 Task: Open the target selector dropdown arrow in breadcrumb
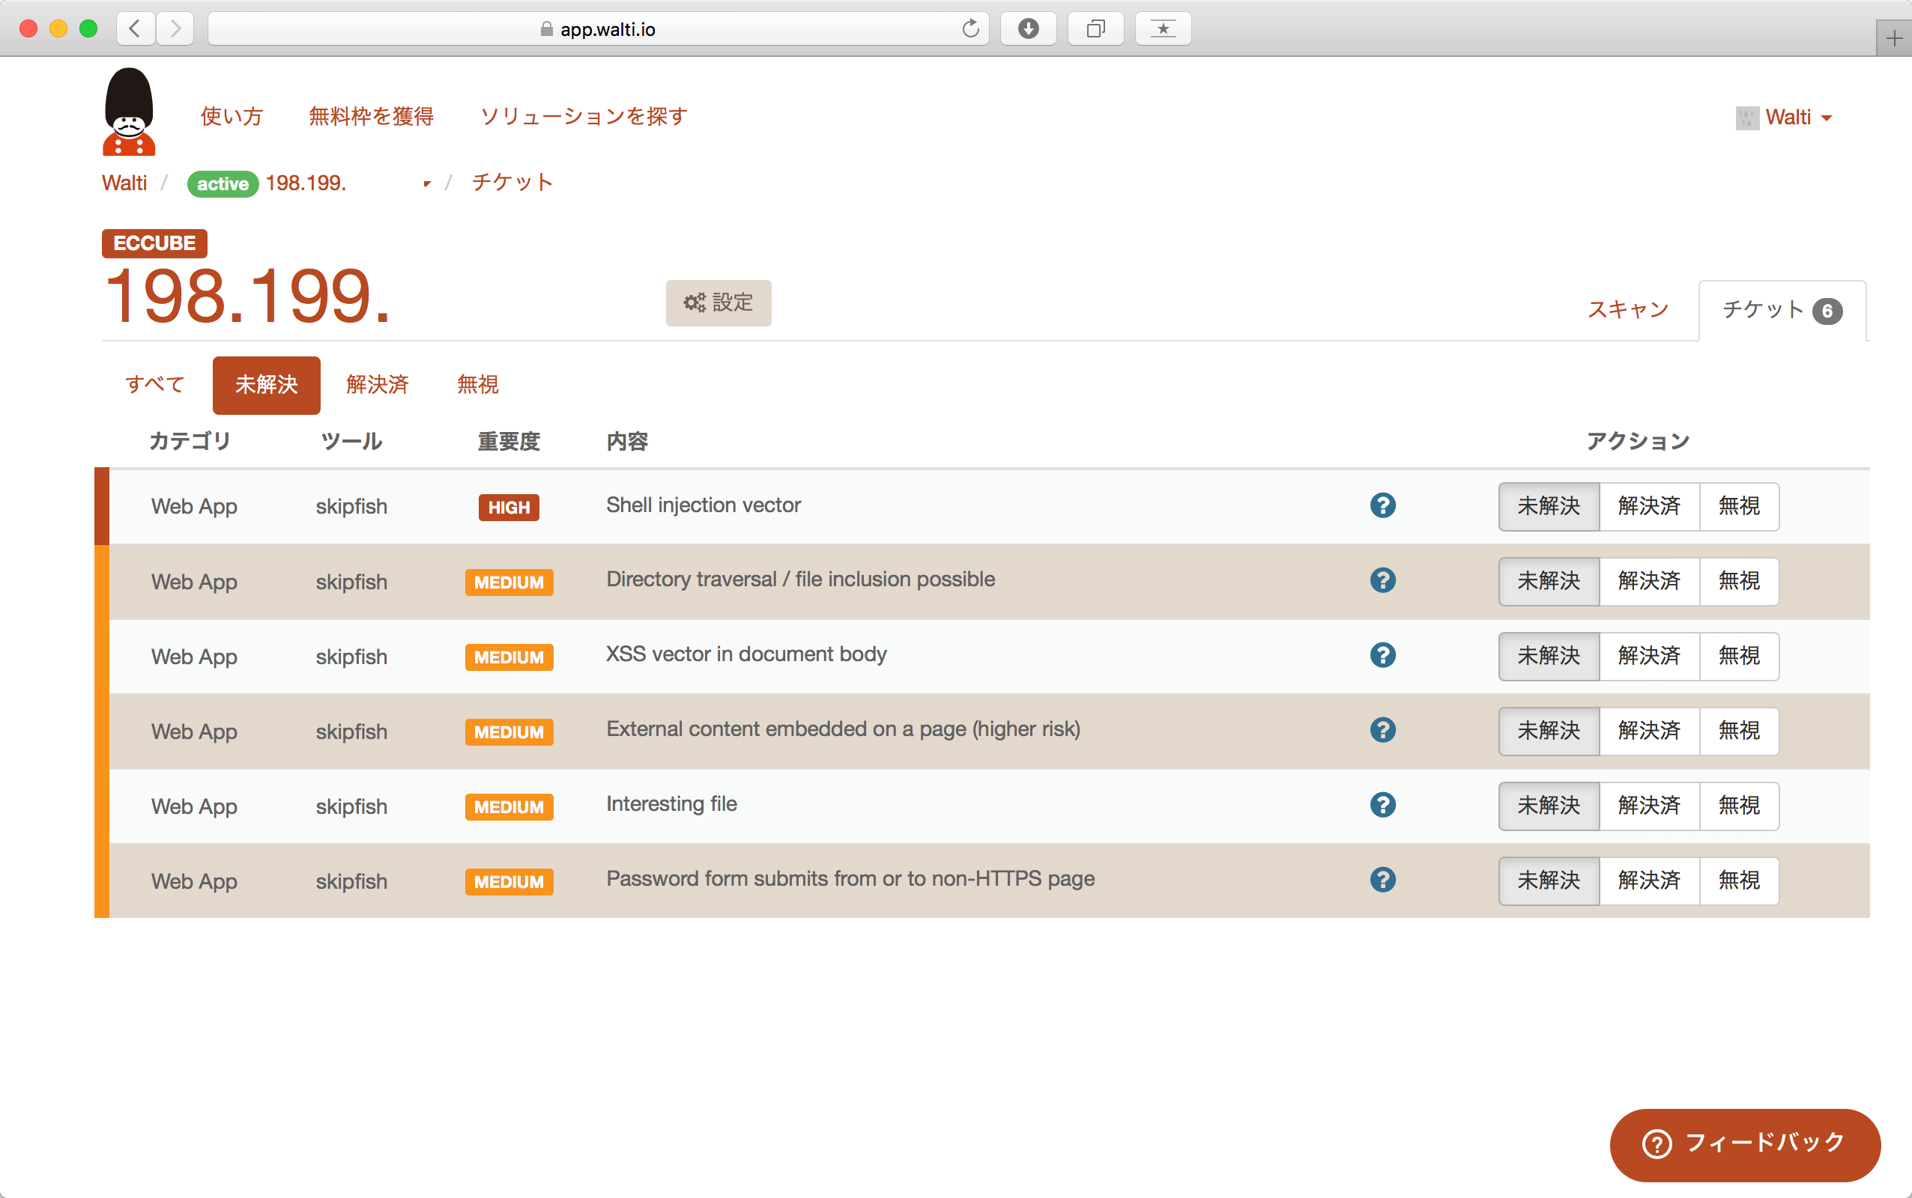(426, 184)
